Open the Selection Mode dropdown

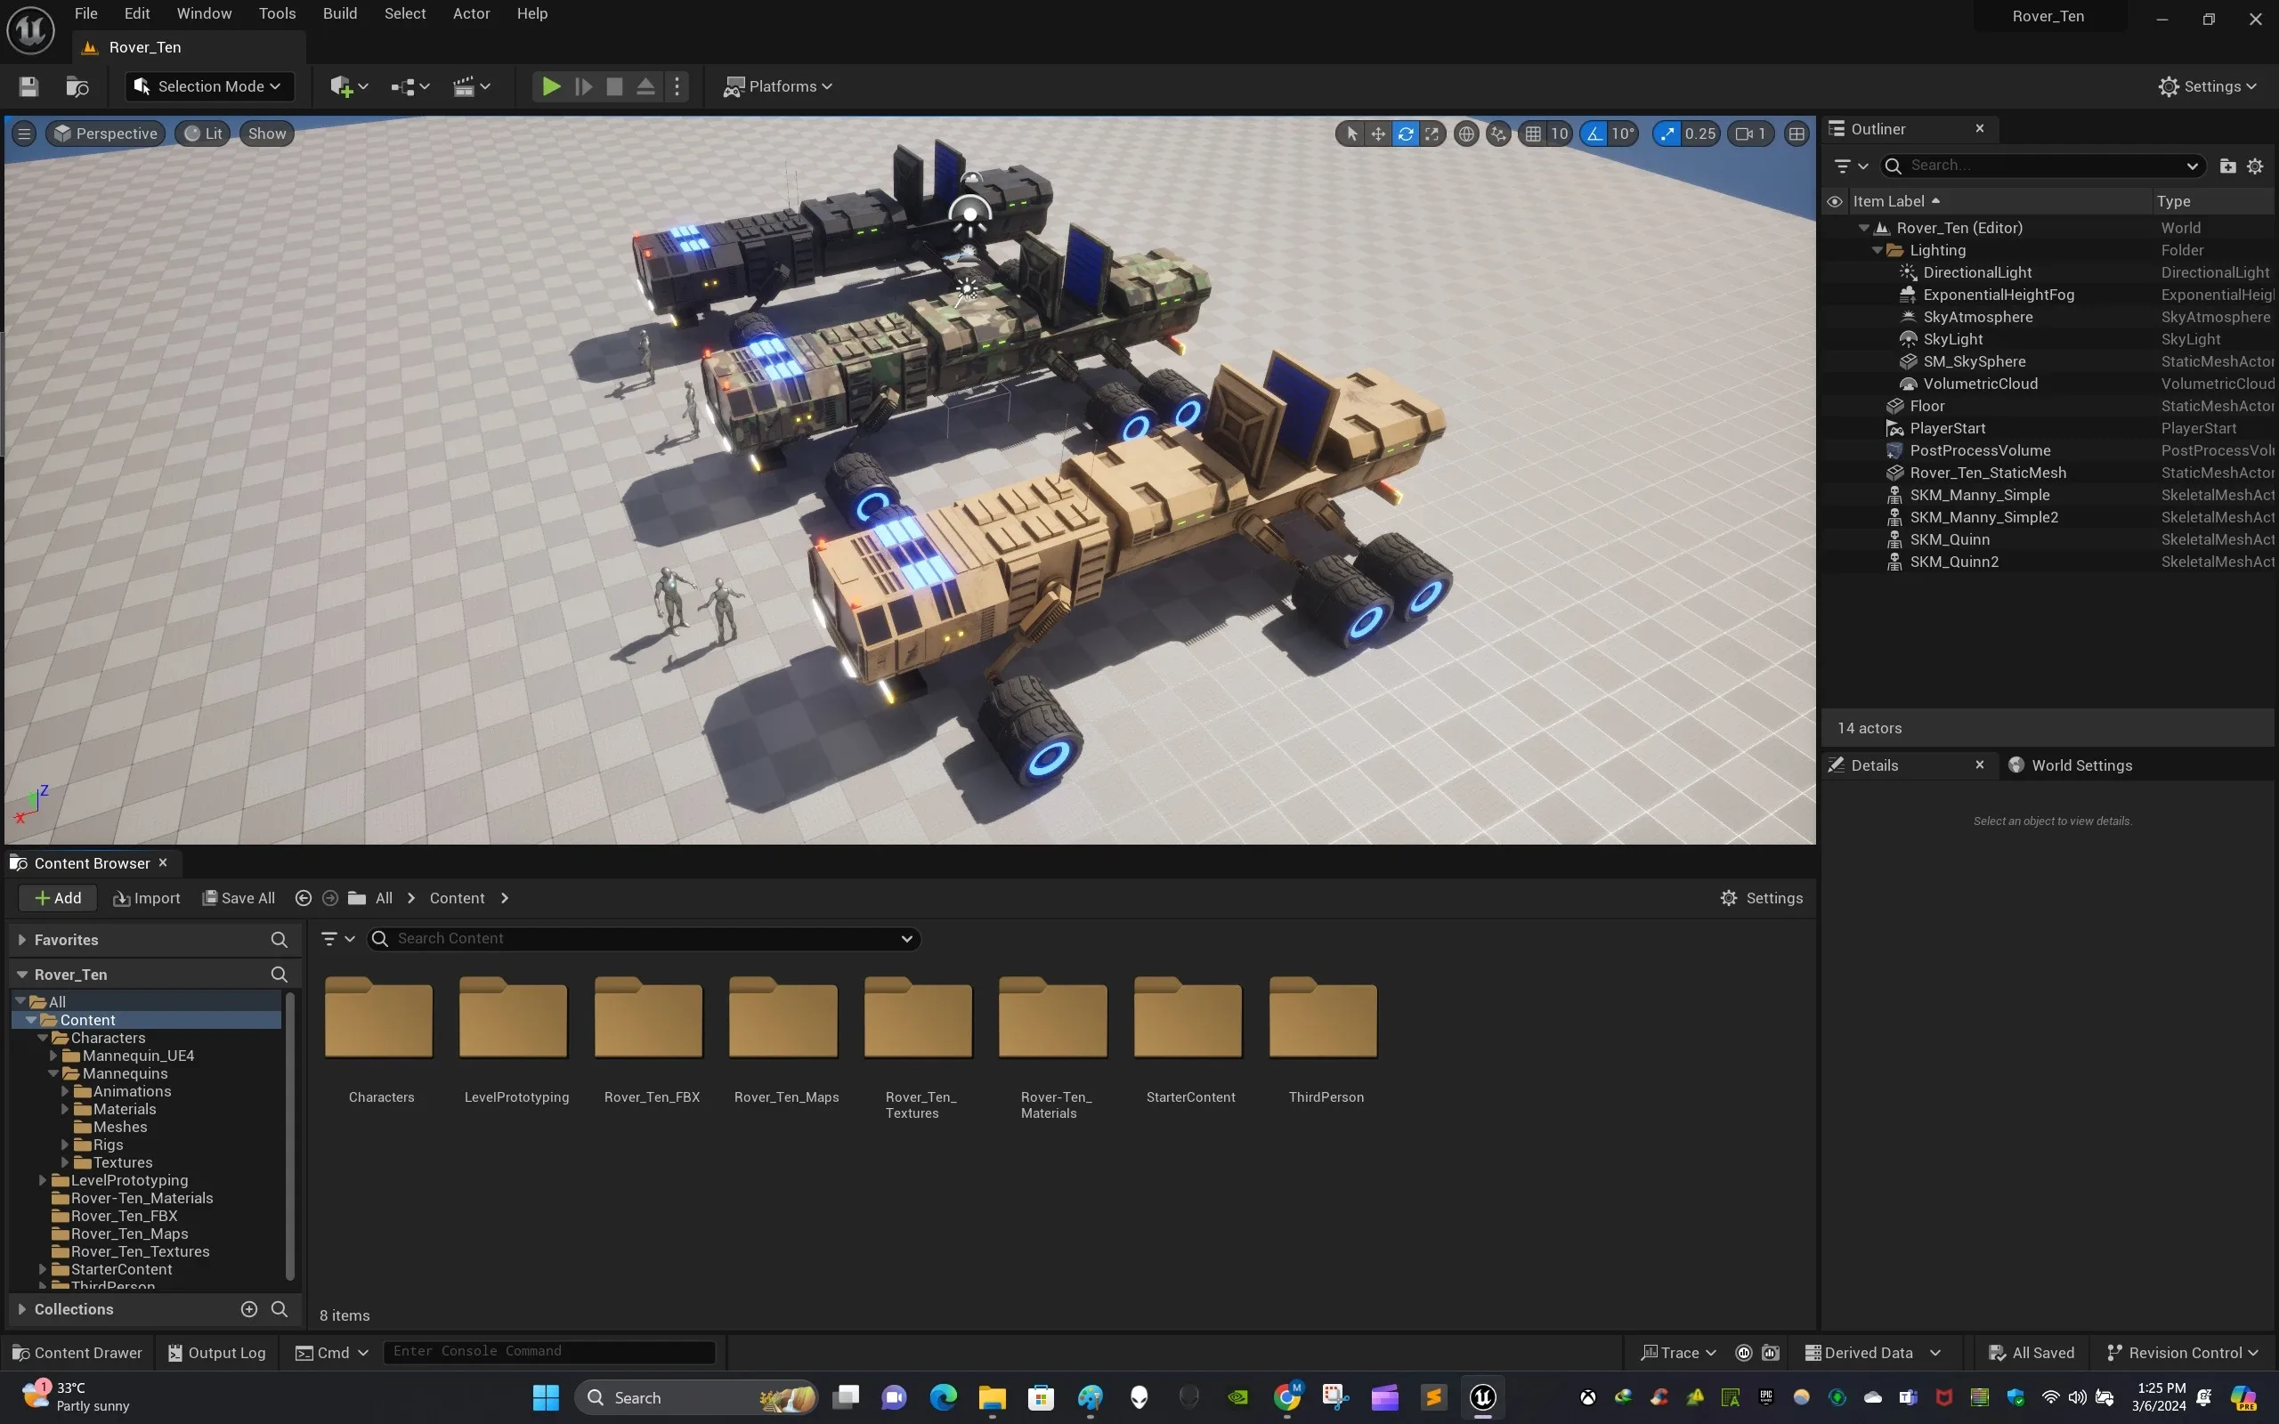point(209,86)
